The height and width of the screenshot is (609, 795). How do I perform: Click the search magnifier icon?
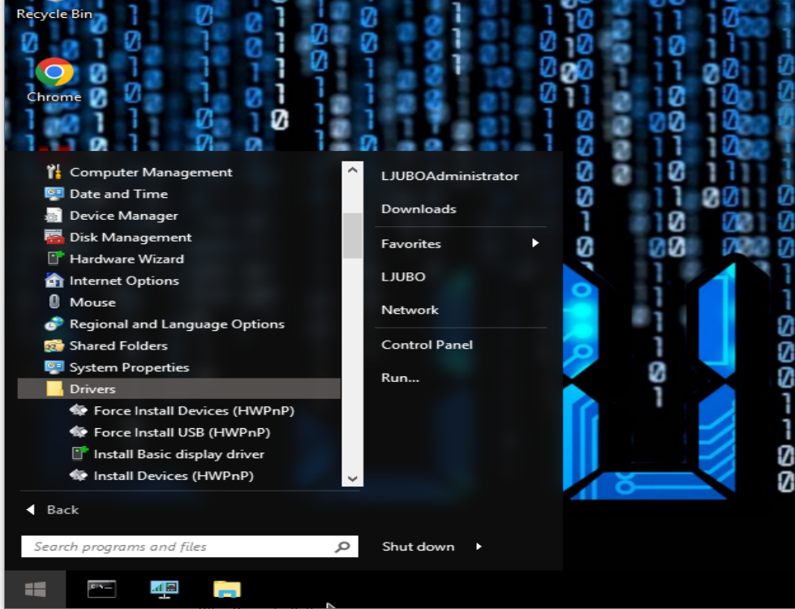coord(342,547)
